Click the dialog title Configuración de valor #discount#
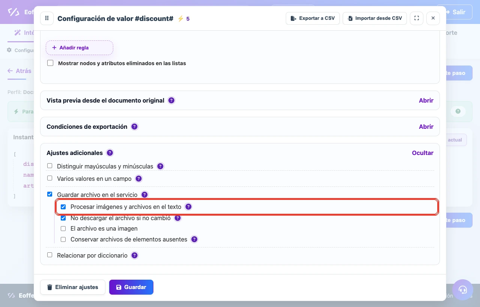This screenshot has width=480, height=307. click(x=115, y=18)
